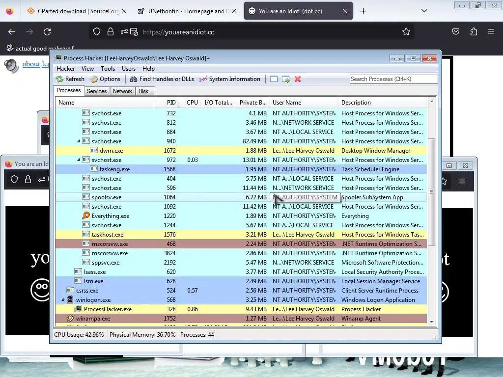Viewport: 503px width, 377px height.
Task: Click Find Handles or DLLs
Action: click(162, 79)
